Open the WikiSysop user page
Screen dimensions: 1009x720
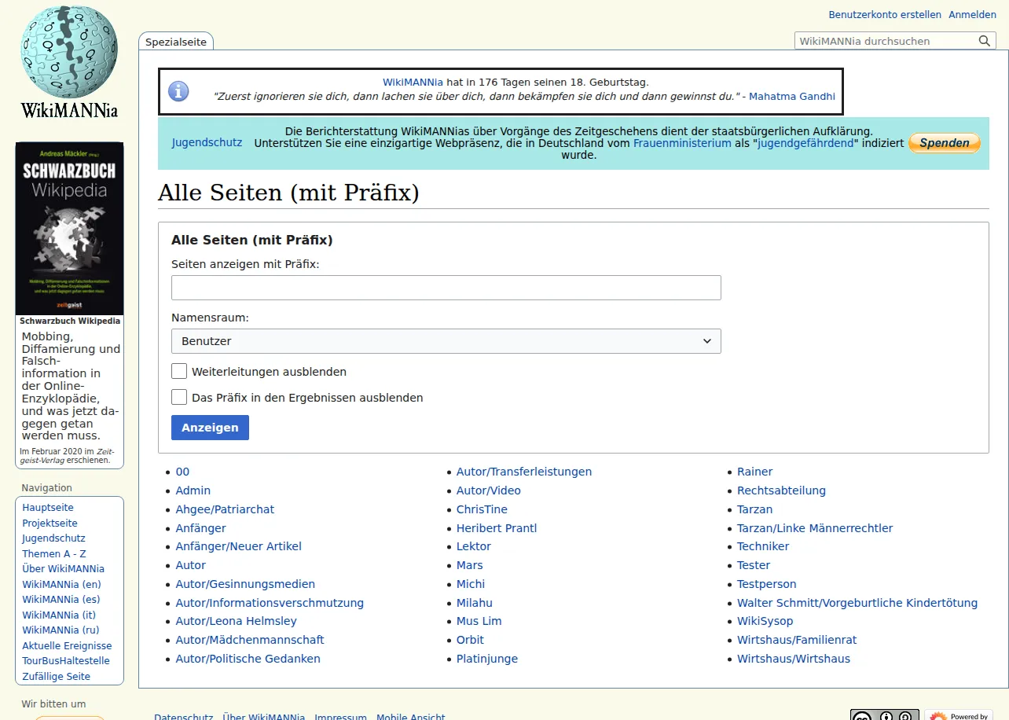coord(765,621)
